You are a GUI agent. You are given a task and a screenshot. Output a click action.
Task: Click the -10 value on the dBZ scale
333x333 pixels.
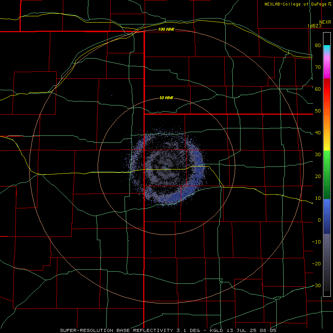(316, 242)
